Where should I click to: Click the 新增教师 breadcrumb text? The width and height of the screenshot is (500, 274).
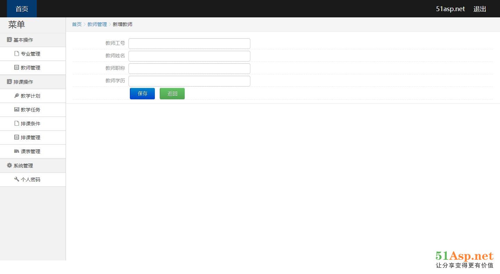click(123, 24)
